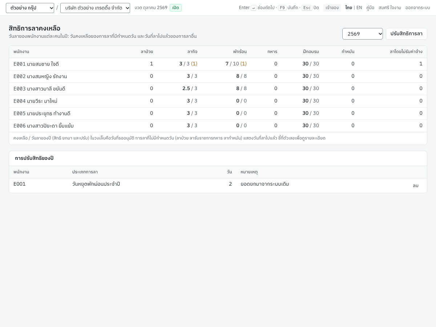
Task: Click ออกจากระบบ to log out
Action: click(x=418, y=8)
